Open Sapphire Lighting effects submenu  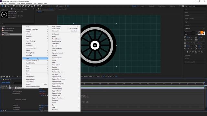[x=64, y=89]
